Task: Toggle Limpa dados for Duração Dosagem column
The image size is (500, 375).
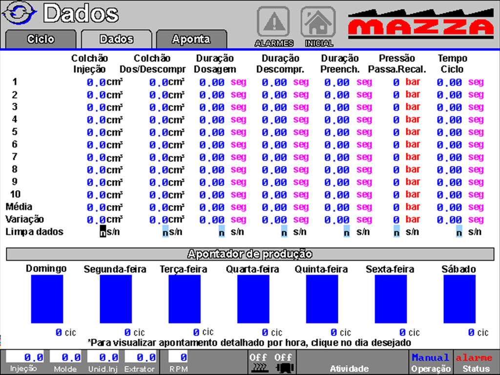Action: (x=222, y=232)
